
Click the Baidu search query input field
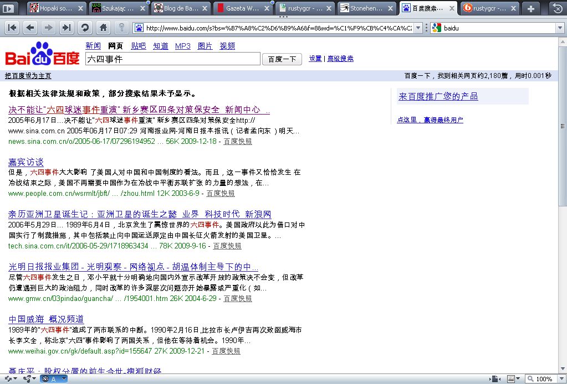(172, 59)
